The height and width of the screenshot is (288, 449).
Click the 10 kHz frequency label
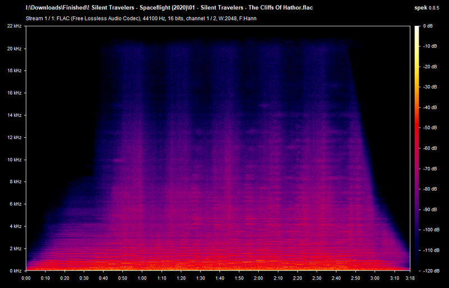15,160
